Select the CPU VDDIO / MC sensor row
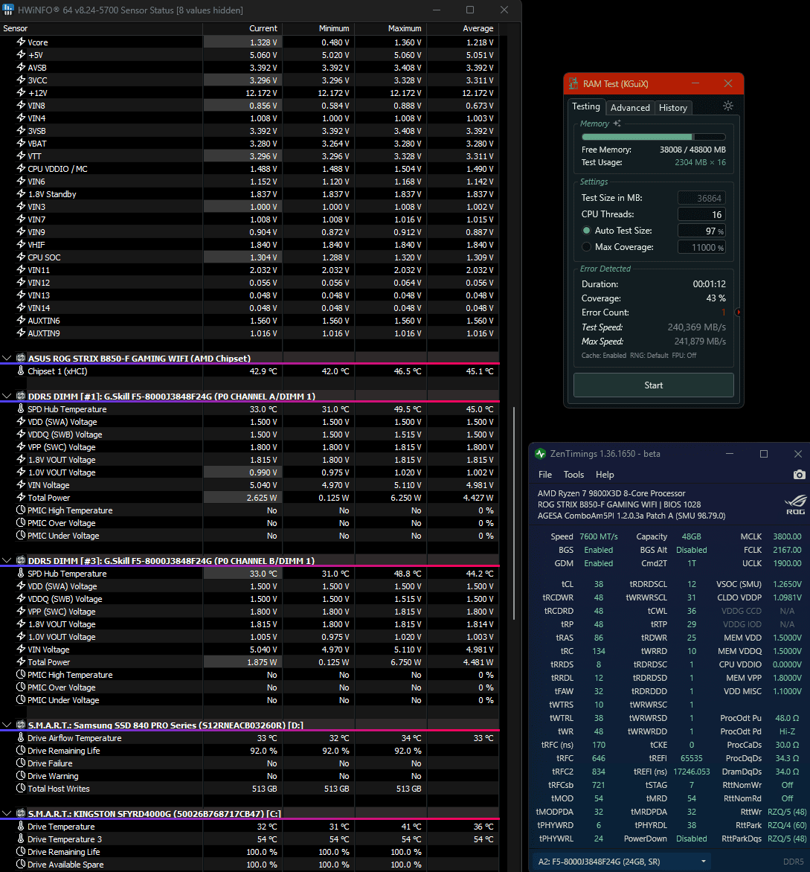810x872 pixels. [x=249, y=168]
